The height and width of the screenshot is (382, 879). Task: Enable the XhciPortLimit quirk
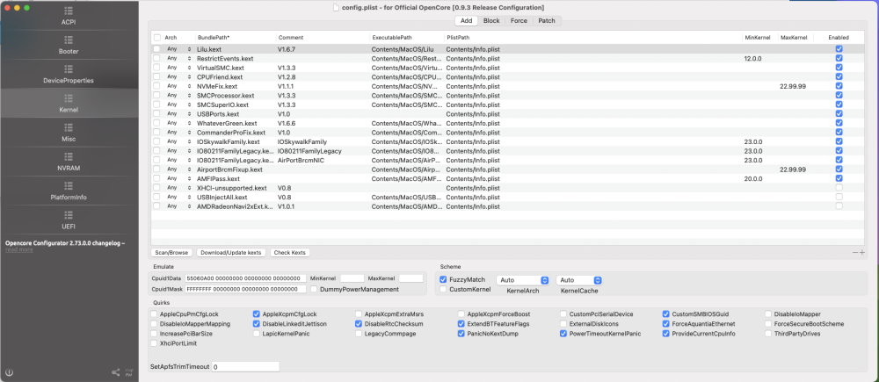[x=154, y=343]
